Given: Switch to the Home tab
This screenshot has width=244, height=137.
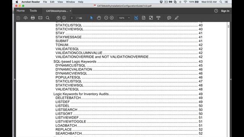Looking at the screenshot, I should pyautogui.click(x=21, y=11).
